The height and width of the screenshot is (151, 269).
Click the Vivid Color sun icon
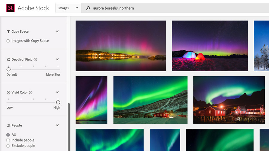coord(8,93)
